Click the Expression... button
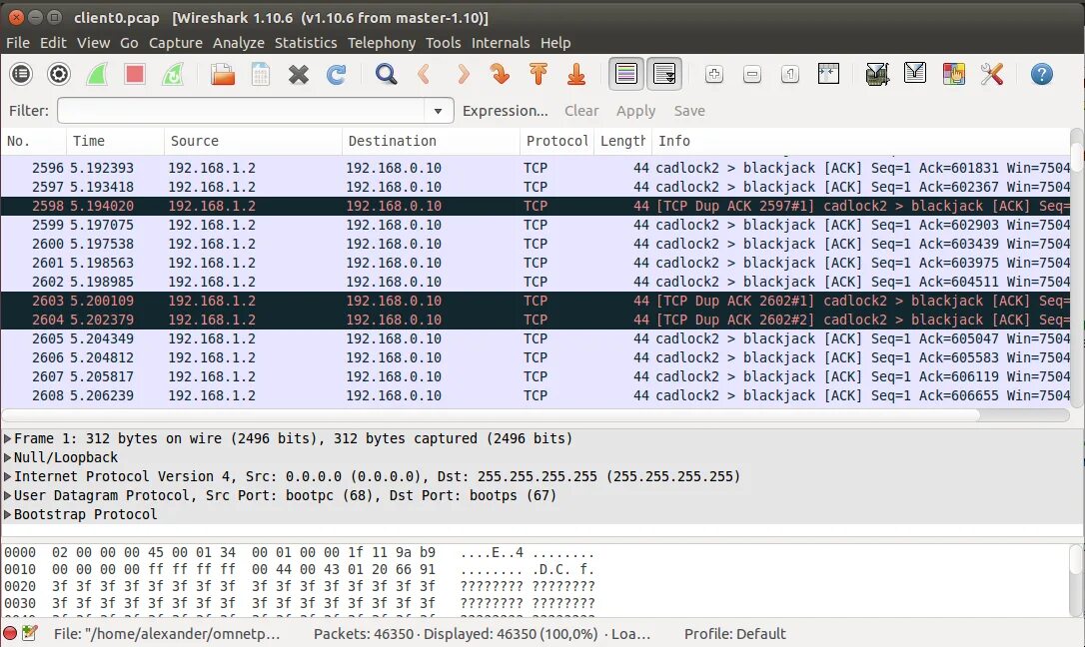 (x=506, y=111)
